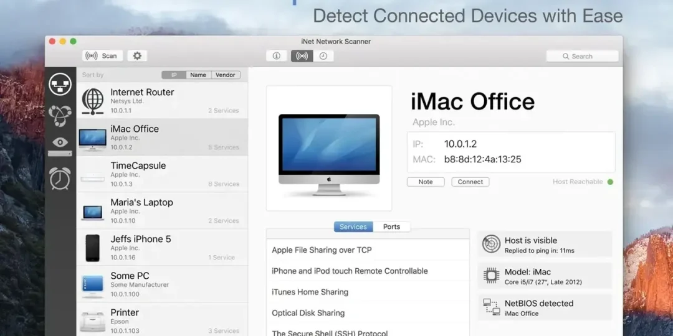Click the Printer name in device list
Screen dimensions: 673x336
point(125,312)
